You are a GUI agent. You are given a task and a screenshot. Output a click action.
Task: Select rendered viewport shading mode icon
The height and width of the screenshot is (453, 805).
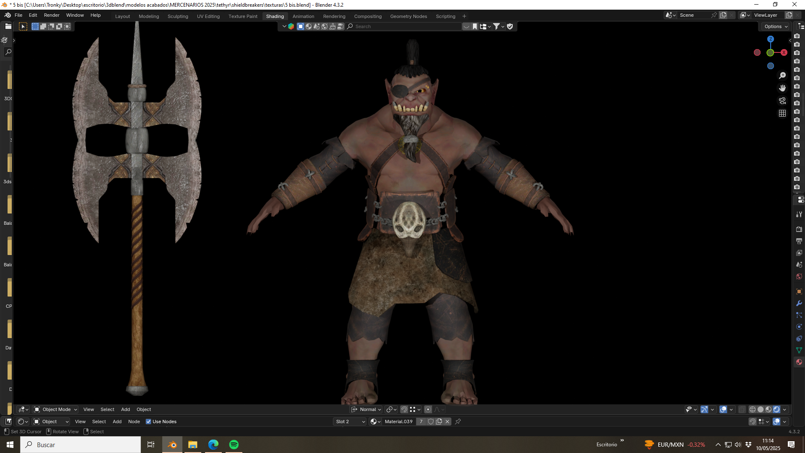(776, 409)
